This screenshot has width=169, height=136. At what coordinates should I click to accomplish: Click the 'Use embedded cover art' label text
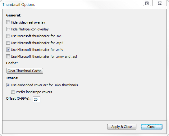tap(44, 85)
